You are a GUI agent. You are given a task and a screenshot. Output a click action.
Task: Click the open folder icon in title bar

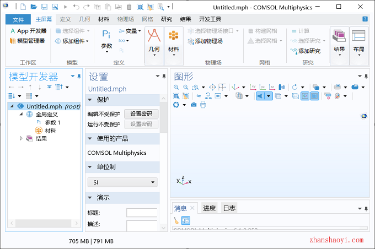coord(34,7)
